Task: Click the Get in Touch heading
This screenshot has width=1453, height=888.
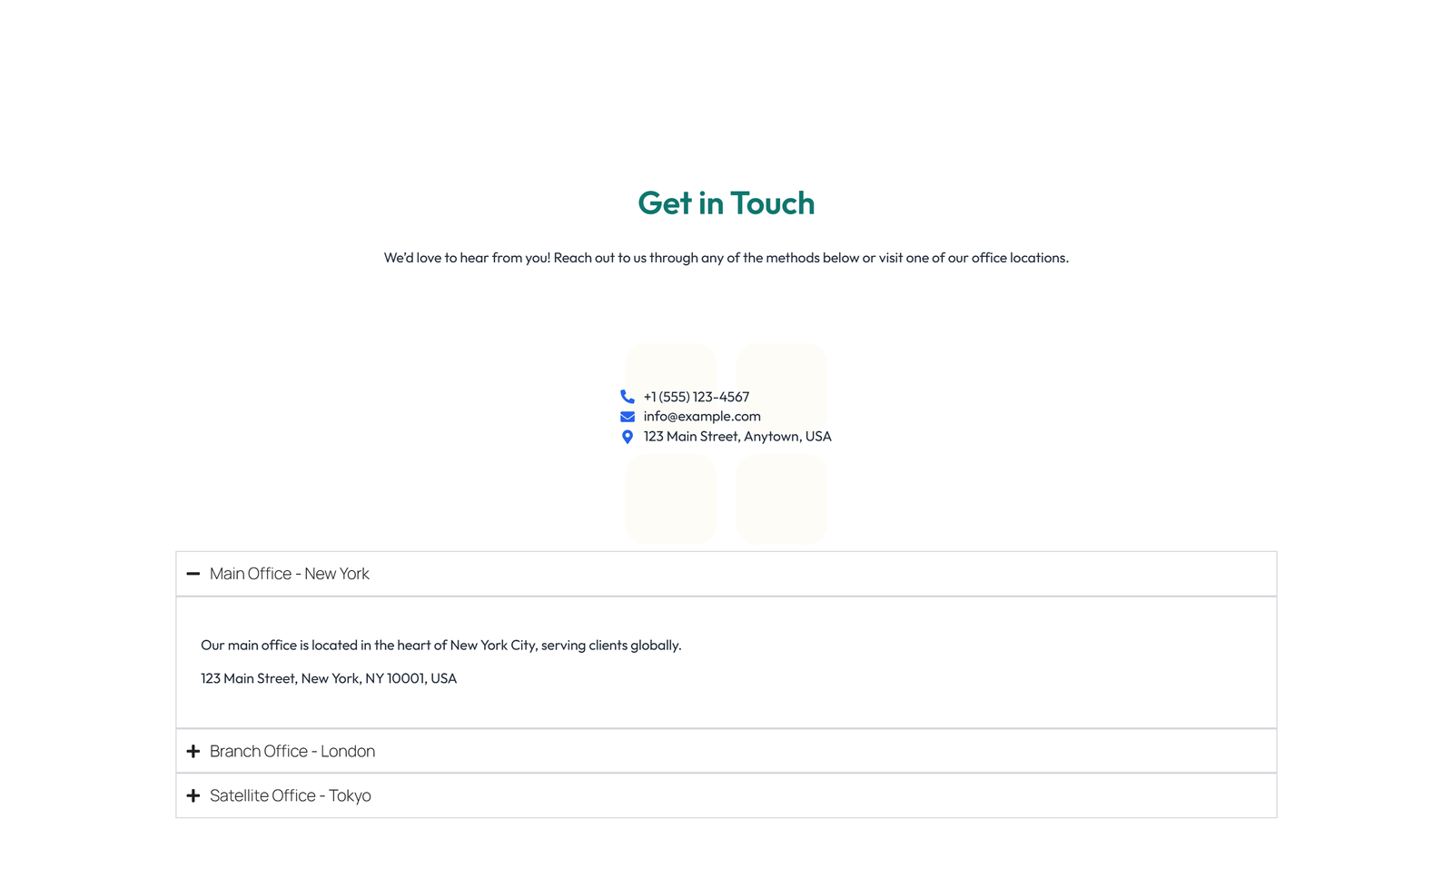Action: coord(726,203)
